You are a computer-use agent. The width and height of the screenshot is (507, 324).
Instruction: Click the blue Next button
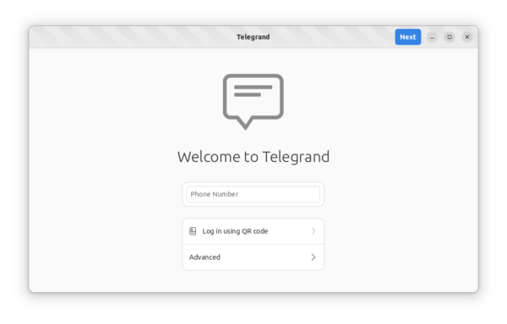pos(407,37)
